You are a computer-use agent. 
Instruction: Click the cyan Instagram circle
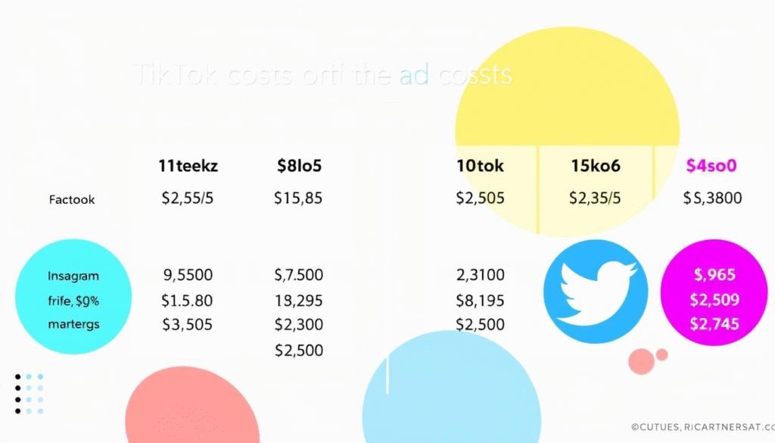(x=73, y=296)
